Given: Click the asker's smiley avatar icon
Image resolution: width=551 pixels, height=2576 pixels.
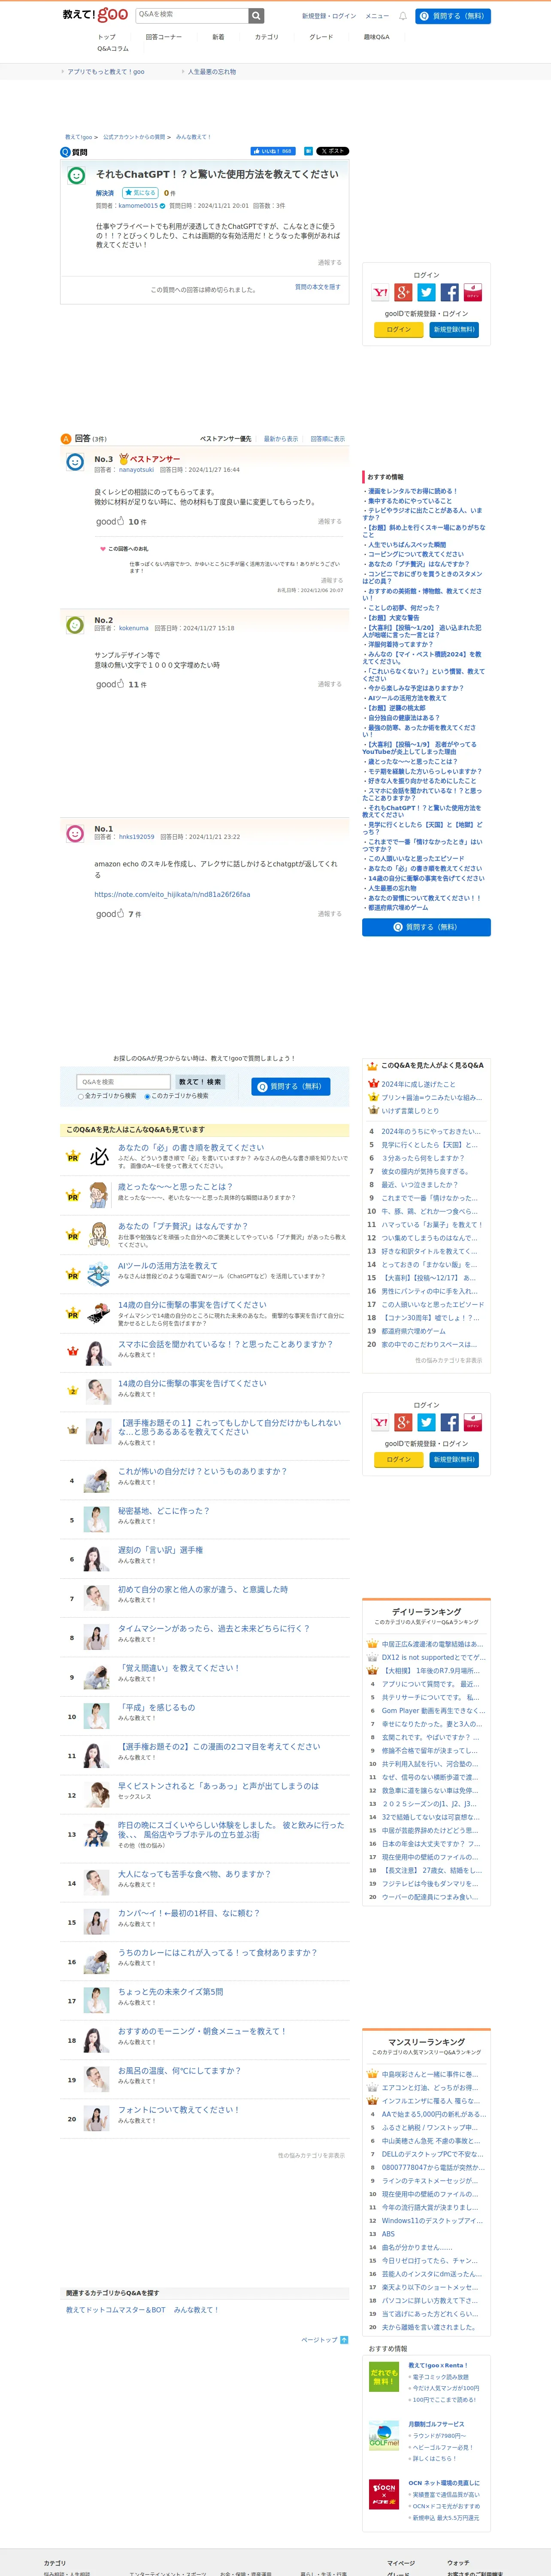Looking at the screenshot, I should click(x=76, y=176).
